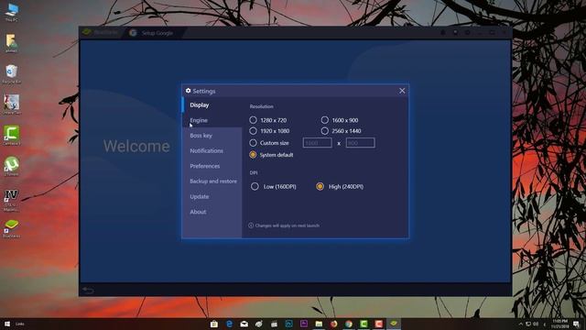Set DPI to Low (160DPI)

tap(255, 186)
